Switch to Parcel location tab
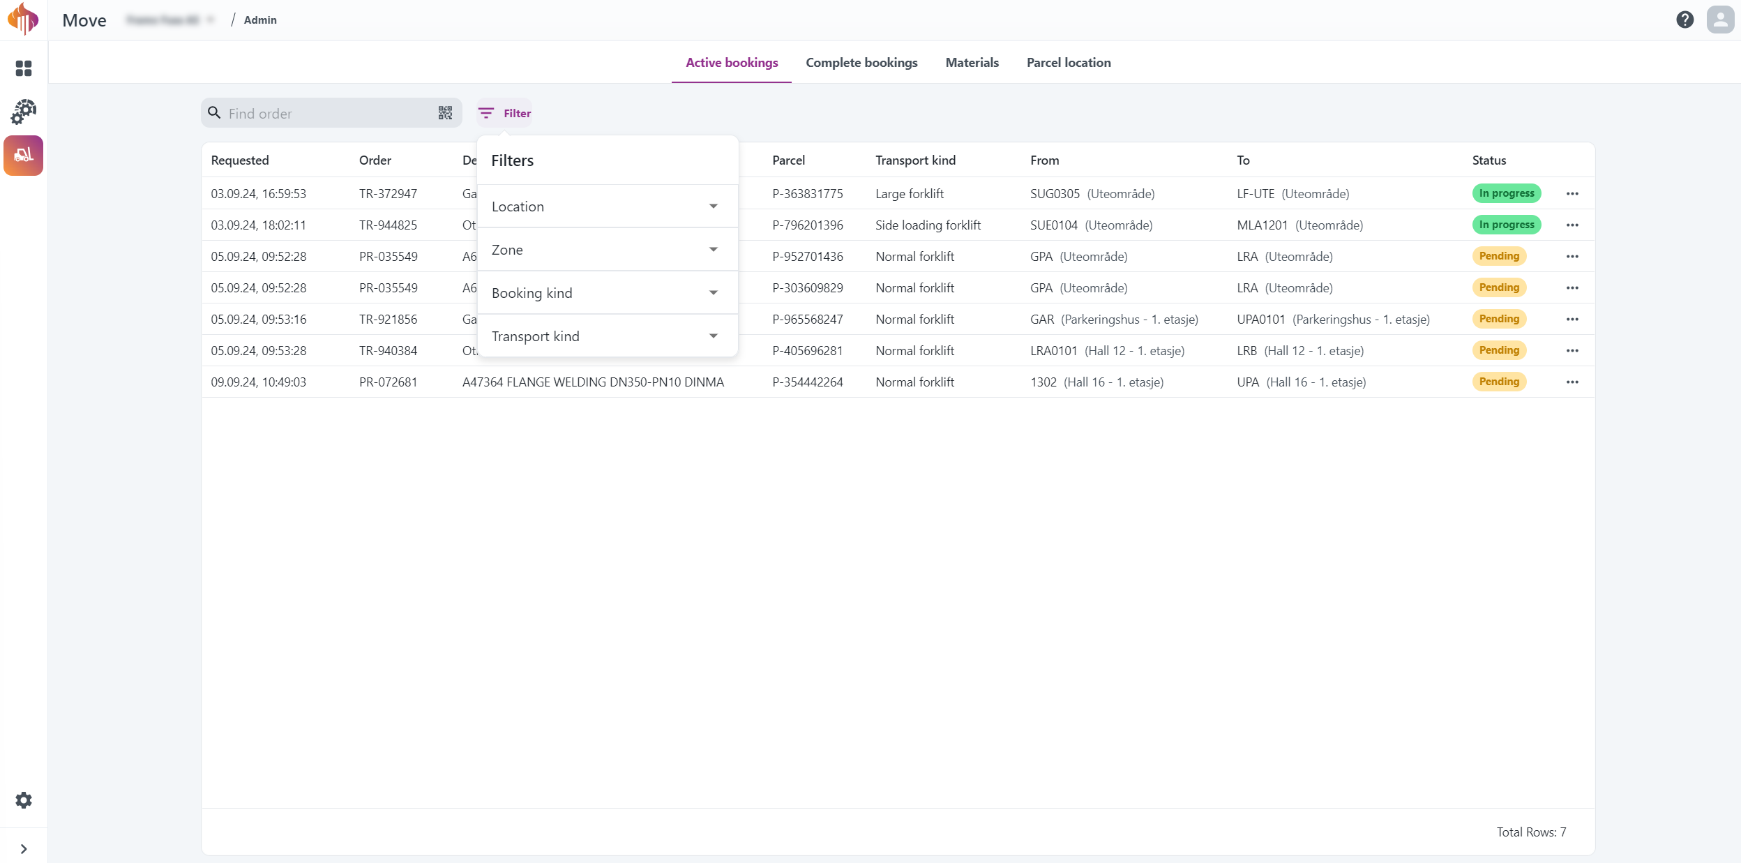1741x863 pixels. point(1069,63)
